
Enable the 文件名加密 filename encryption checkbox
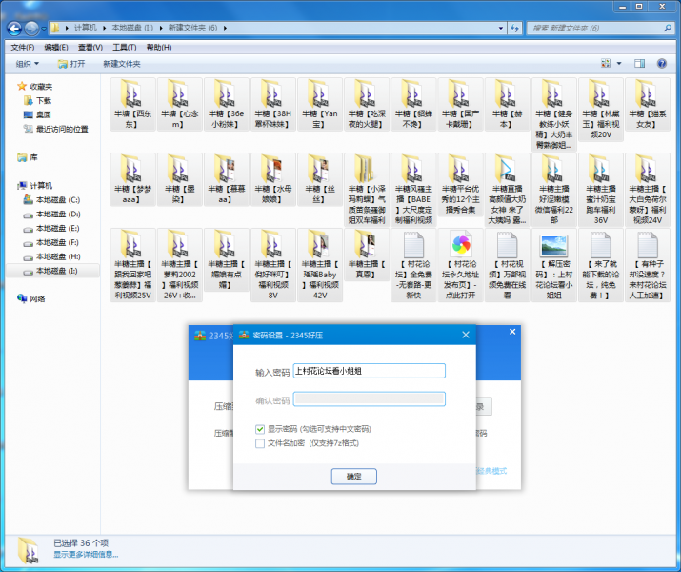(x=260, y=442)
